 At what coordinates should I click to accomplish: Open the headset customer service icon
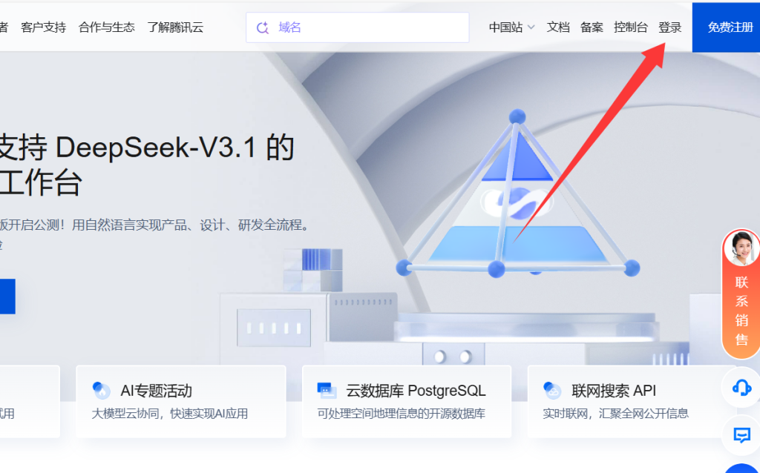coord(741,388)
